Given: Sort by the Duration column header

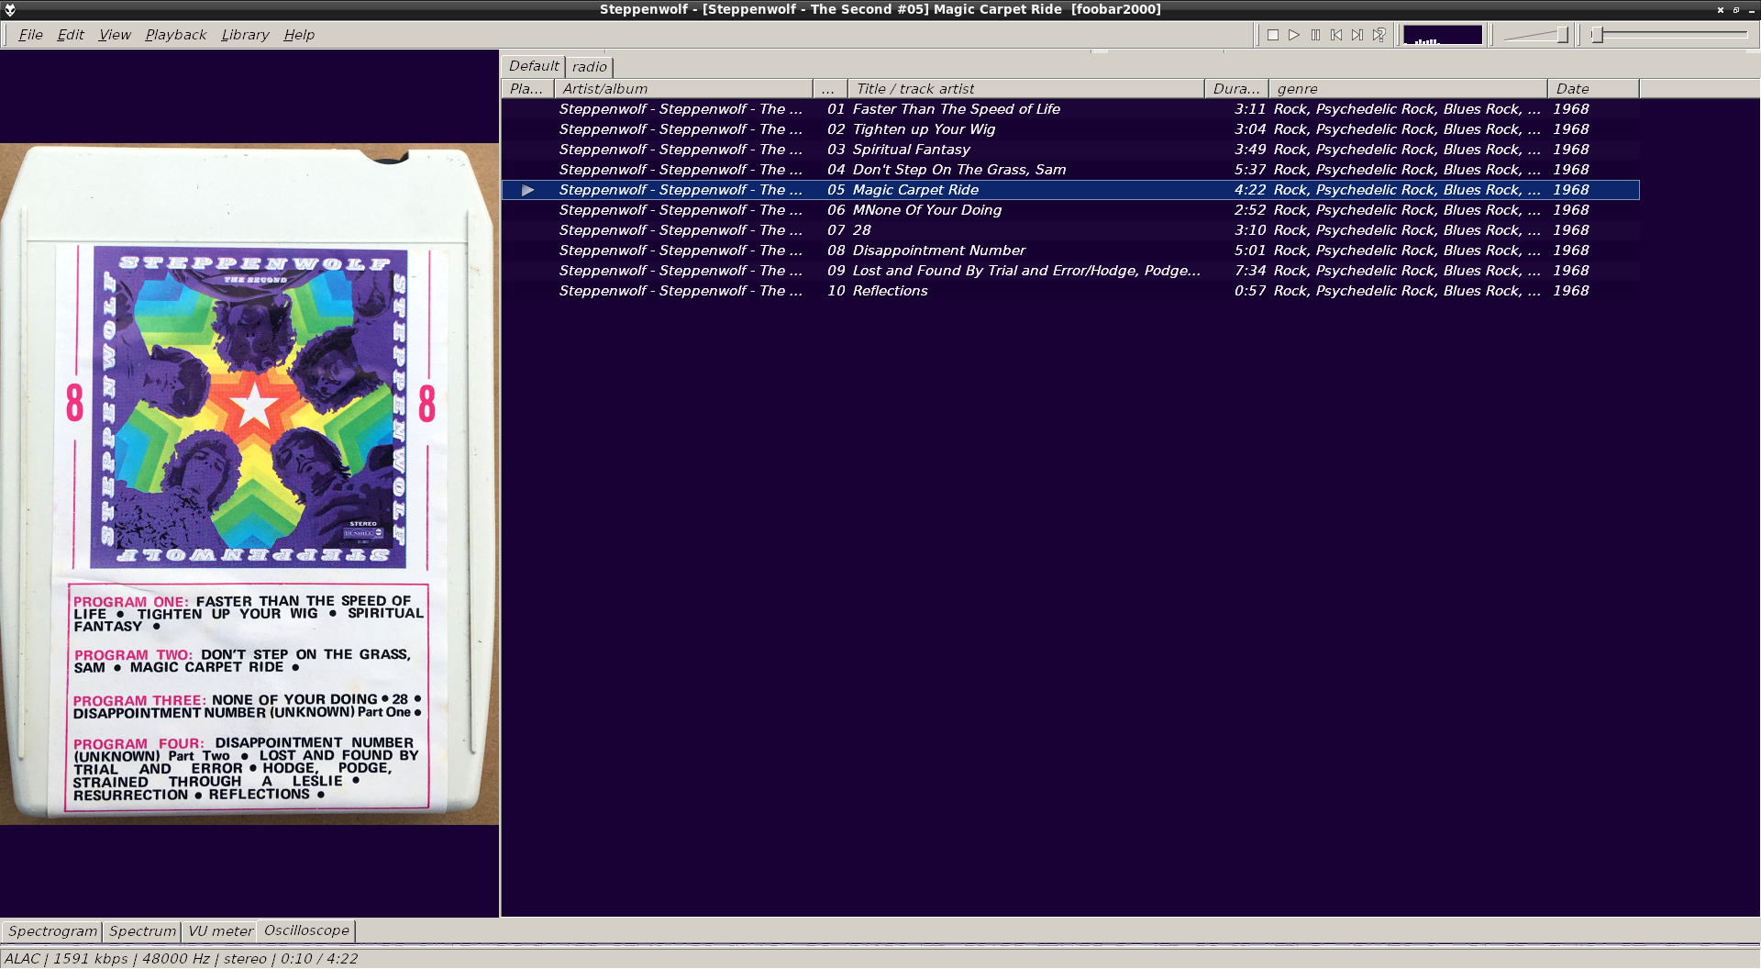Looking at the screenshot, I should point(1236,89).
